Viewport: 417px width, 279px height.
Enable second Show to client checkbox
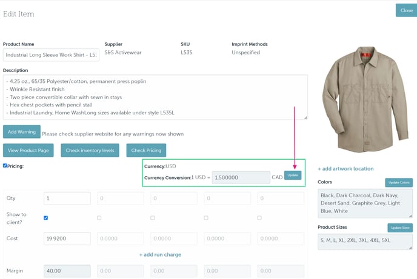99,218
